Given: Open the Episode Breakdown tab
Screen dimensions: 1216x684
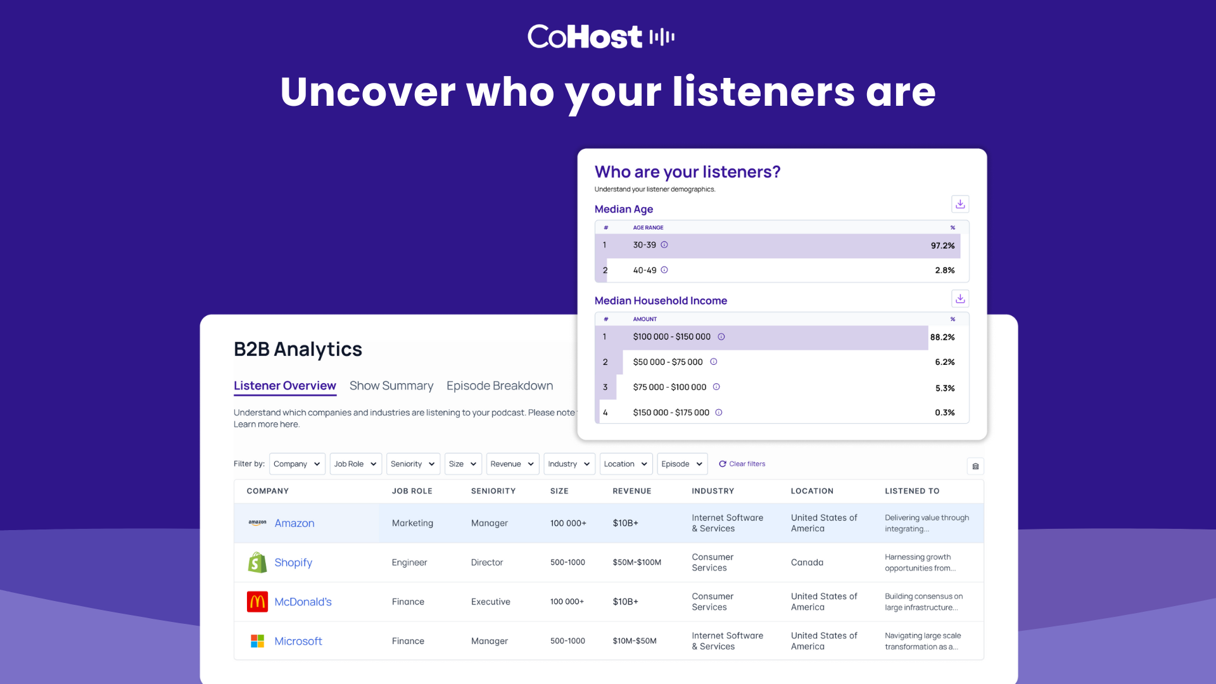Looking at the screenshot, I should point(500,386).
